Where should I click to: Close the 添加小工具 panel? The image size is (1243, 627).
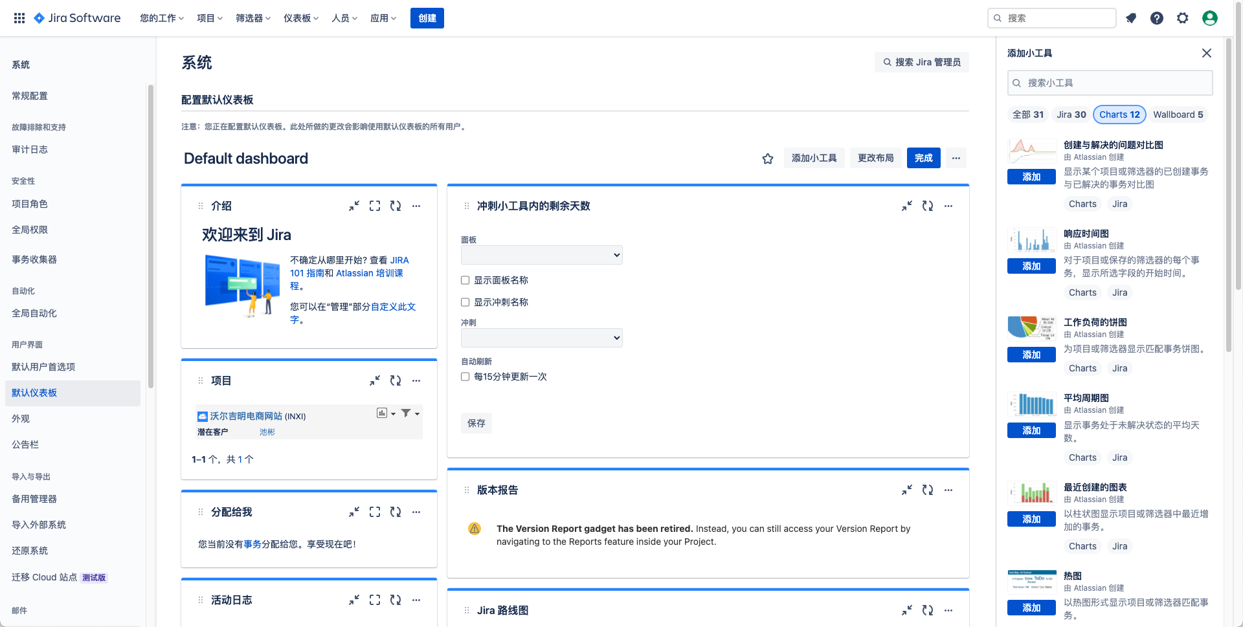[x=1207, y=53]
